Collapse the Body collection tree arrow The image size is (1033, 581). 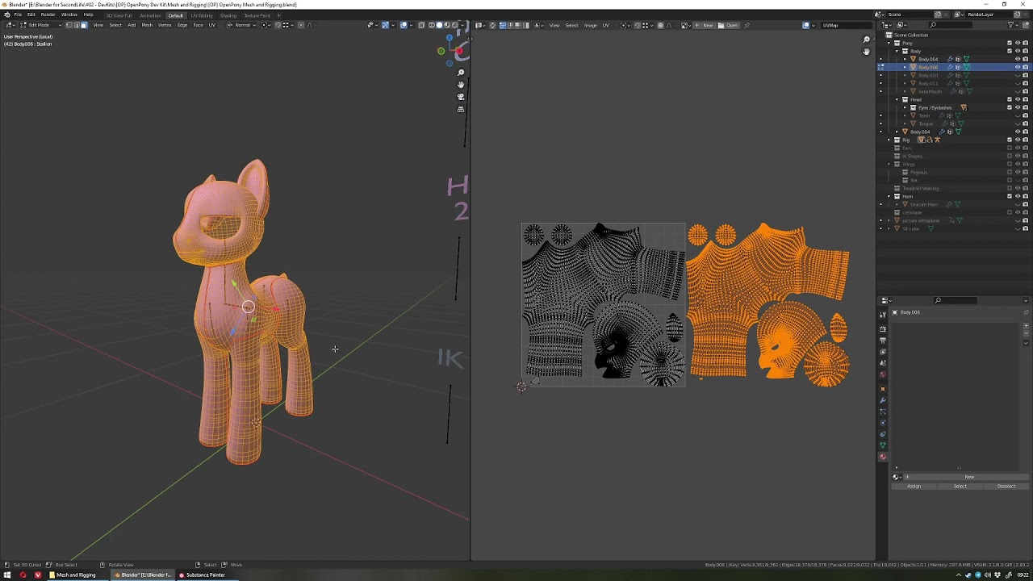pos(897,51)
